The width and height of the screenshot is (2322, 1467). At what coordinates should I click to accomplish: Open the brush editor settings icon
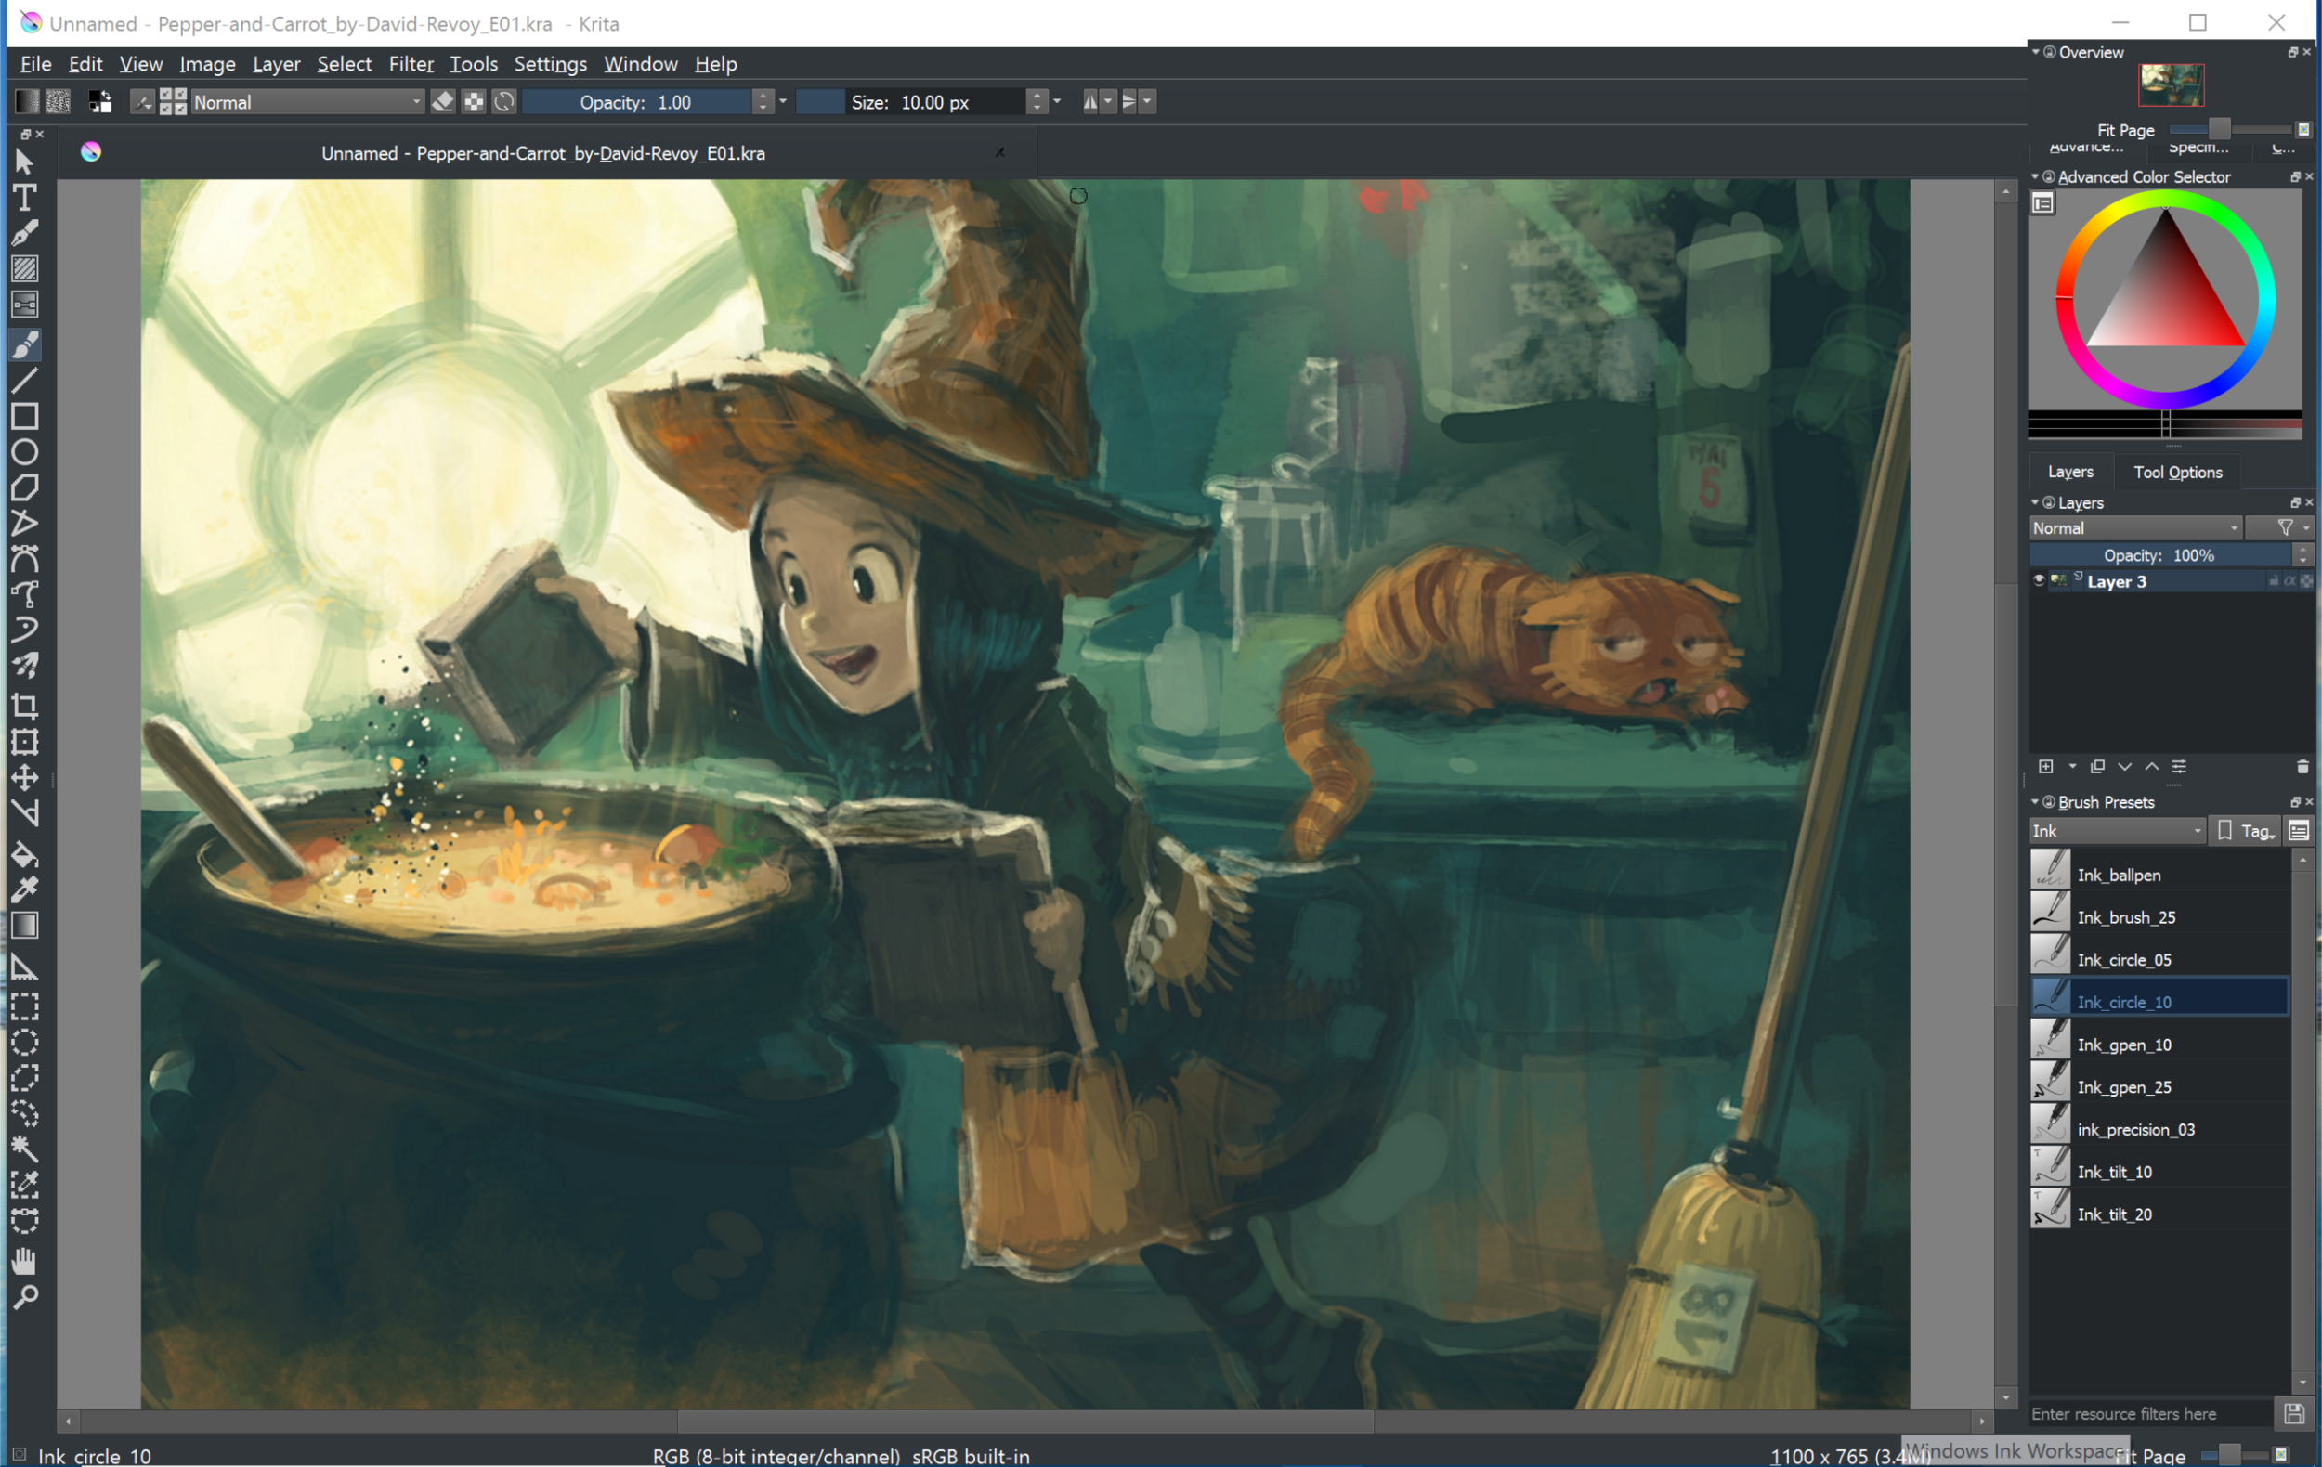(142, 101)
